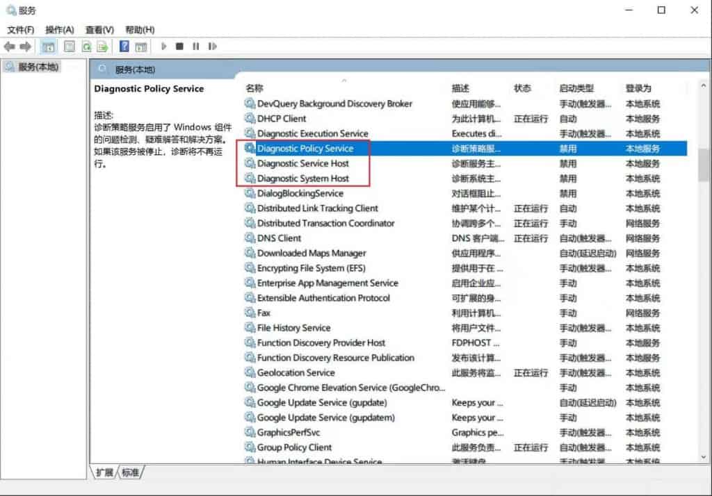Image resolution: width=712 pixels, height=496 pixels.
Task: Refresh the service list with the refresh icon
Action: click(86, 46)
